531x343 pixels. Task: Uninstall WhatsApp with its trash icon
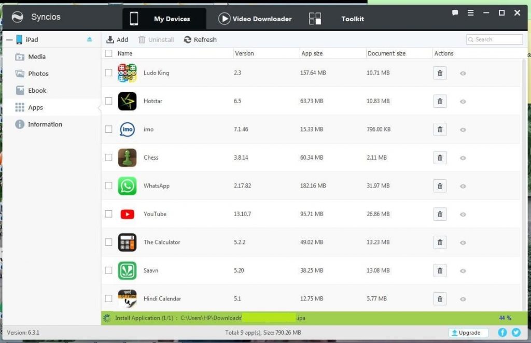click(x=440, y=185)
